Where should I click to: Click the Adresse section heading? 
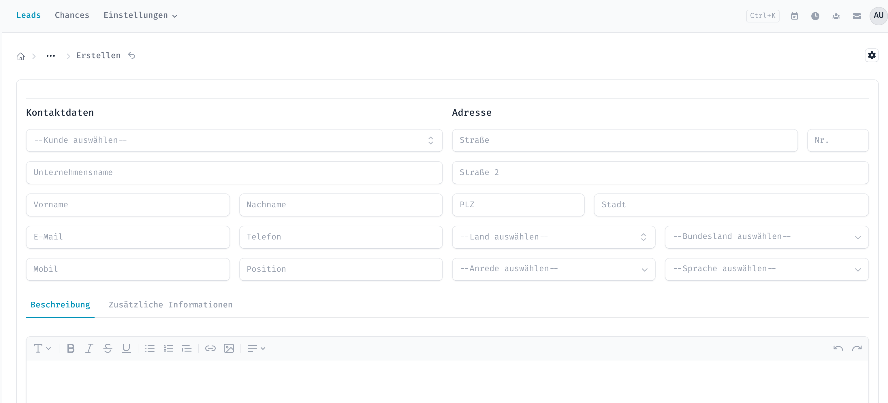(x=472, y=113)
